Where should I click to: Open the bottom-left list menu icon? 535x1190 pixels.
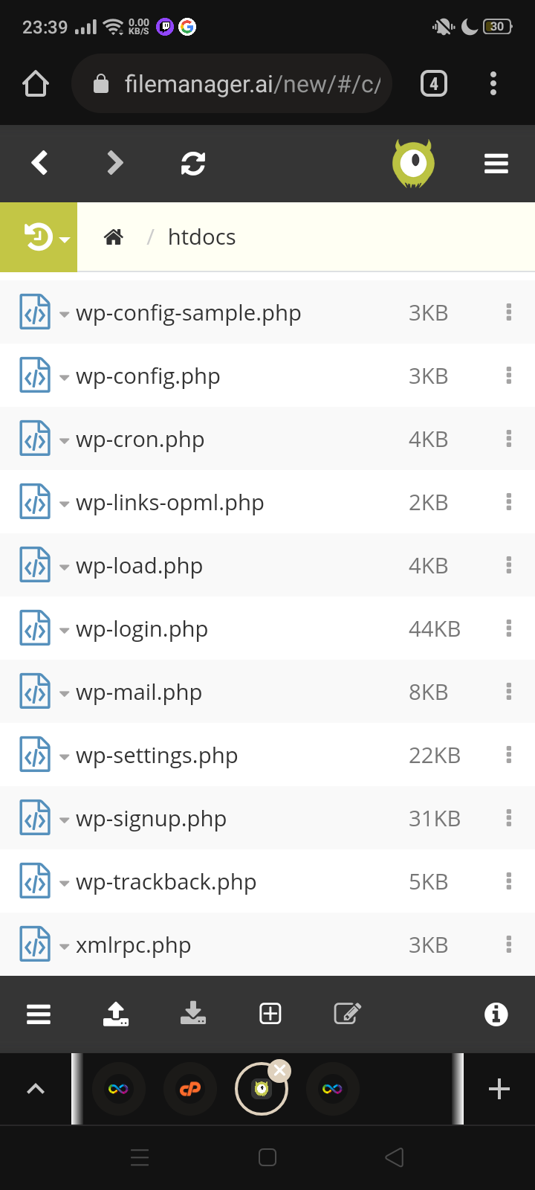[x=39, y=1014]
